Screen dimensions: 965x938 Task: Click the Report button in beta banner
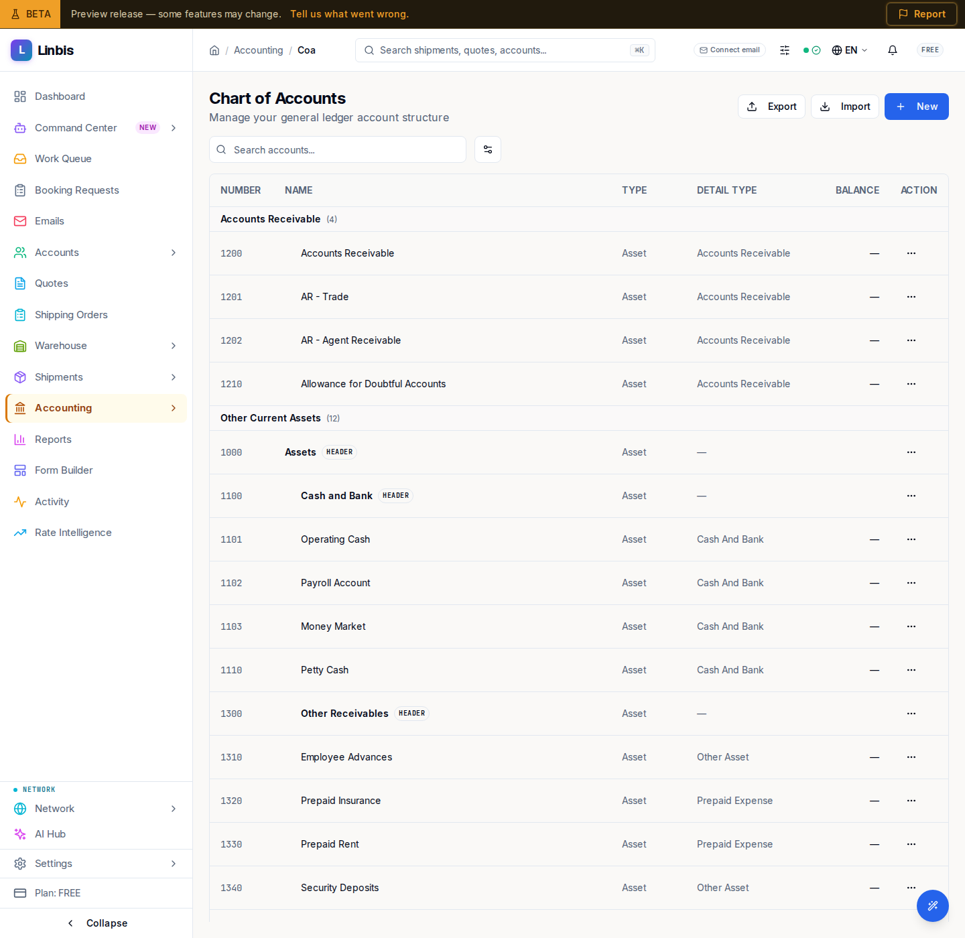[x=921, y=14]
